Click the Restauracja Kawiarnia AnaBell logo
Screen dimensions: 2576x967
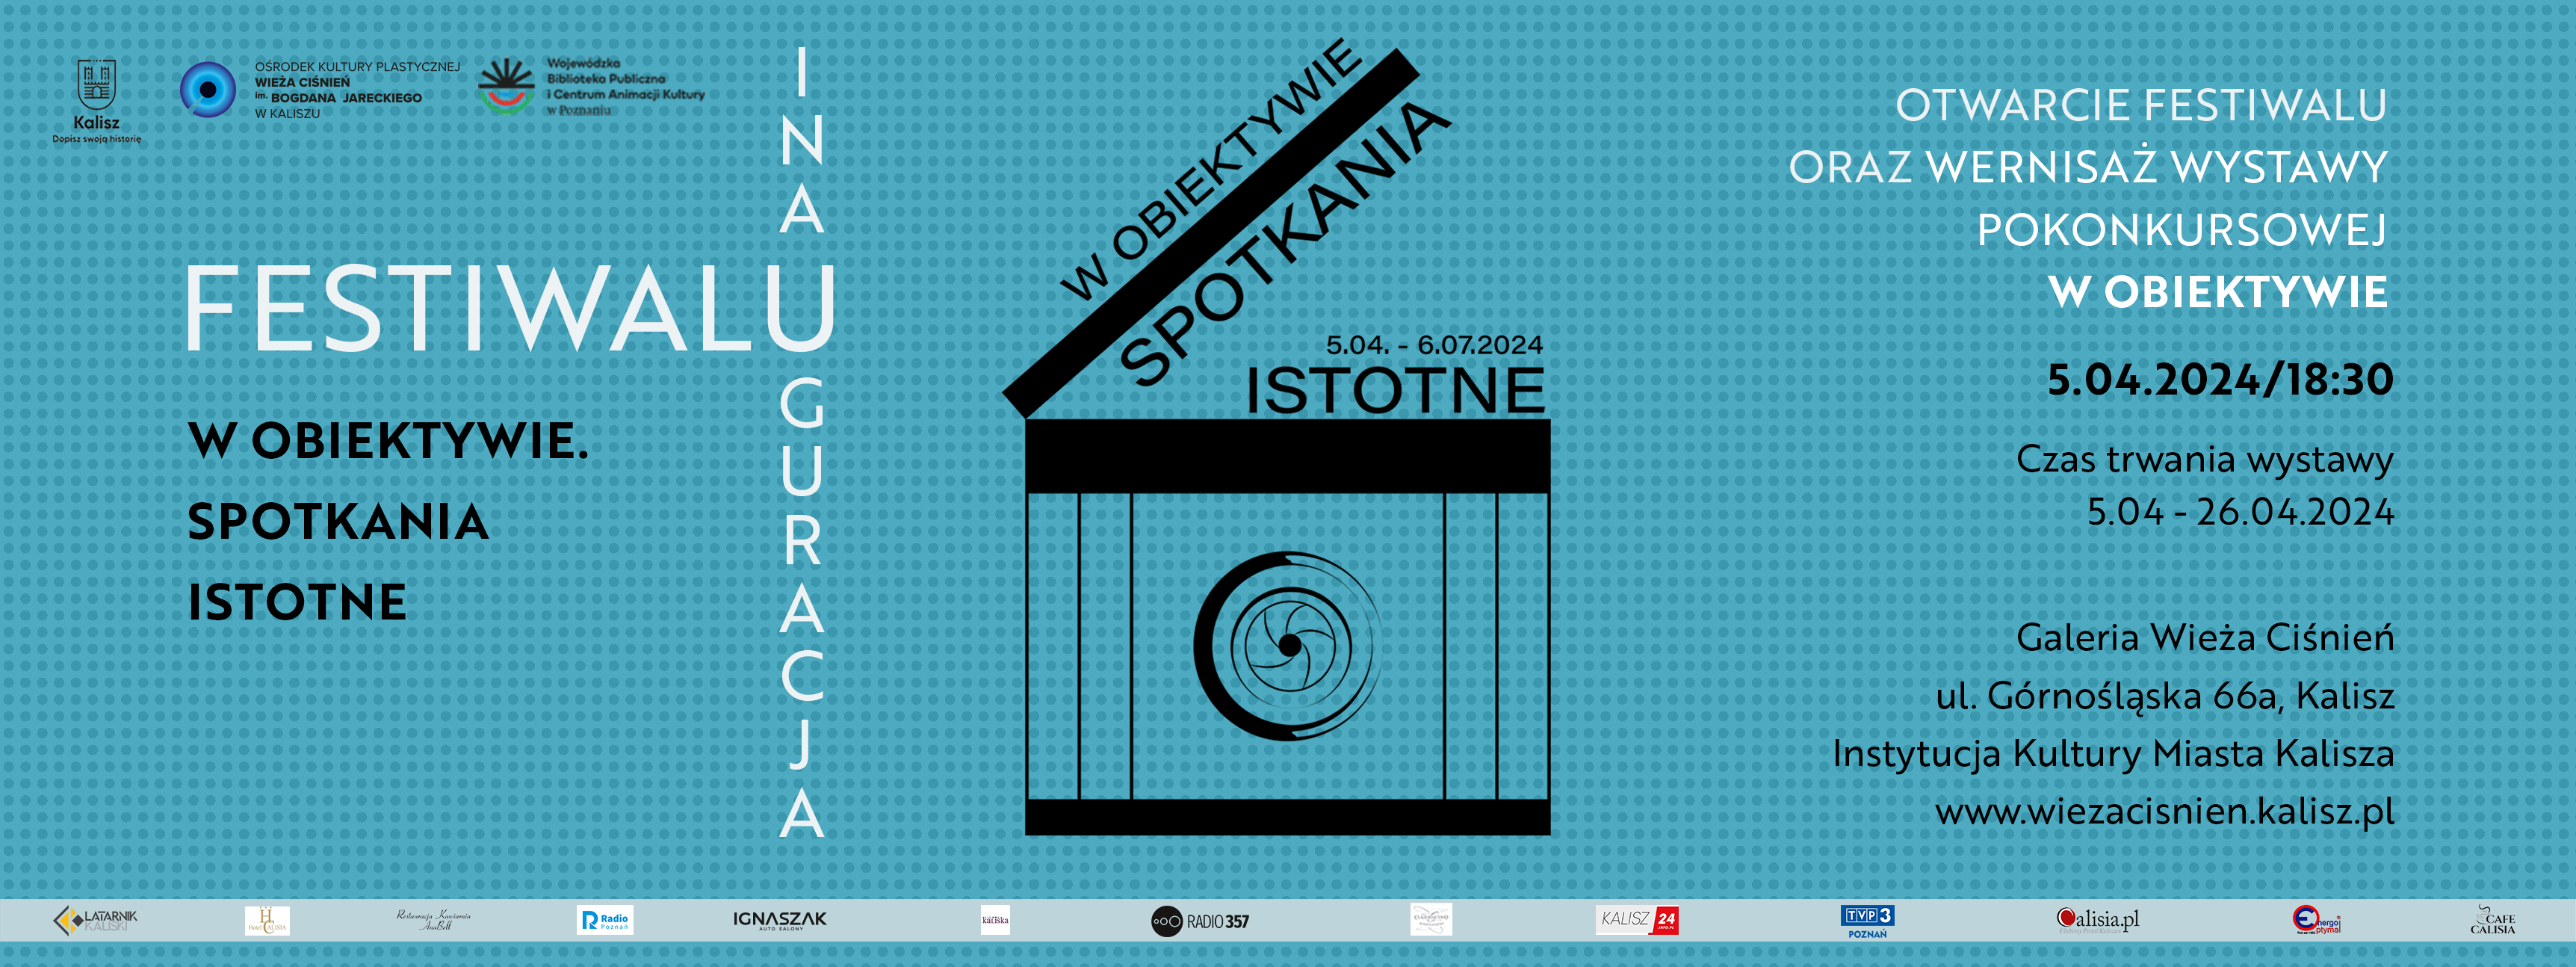433,920
